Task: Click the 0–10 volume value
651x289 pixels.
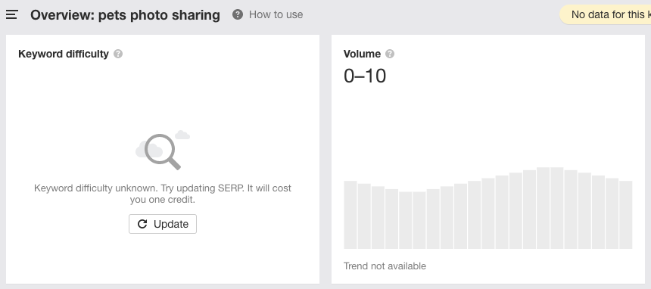Action: pos(365,76)
